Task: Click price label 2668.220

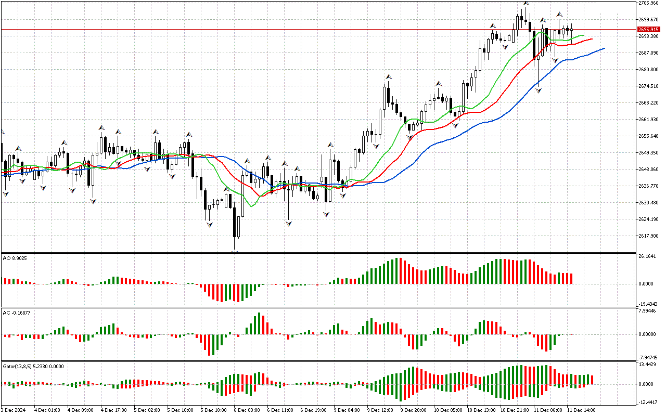Action: [x=648, y=103]
